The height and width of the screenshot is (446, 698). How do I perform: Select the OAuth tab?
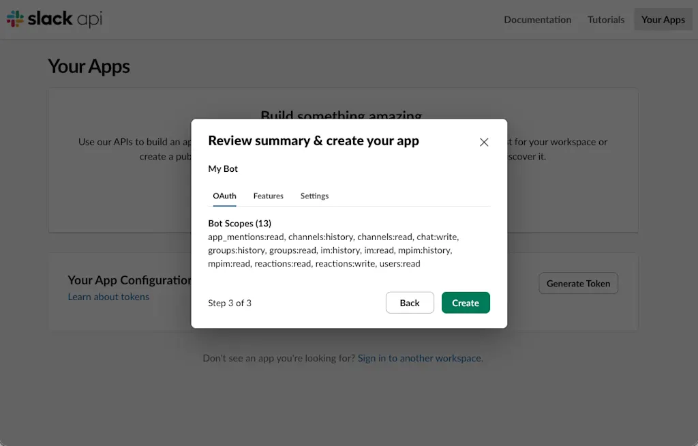[224, 196]
